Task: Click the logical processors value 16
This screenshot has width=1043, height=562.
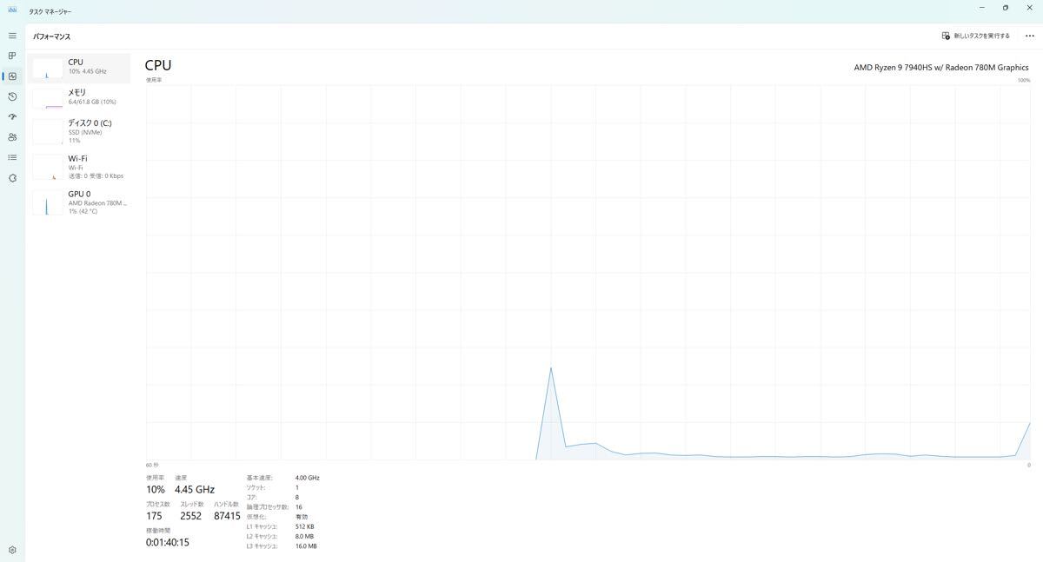Action: click(299, 506)
